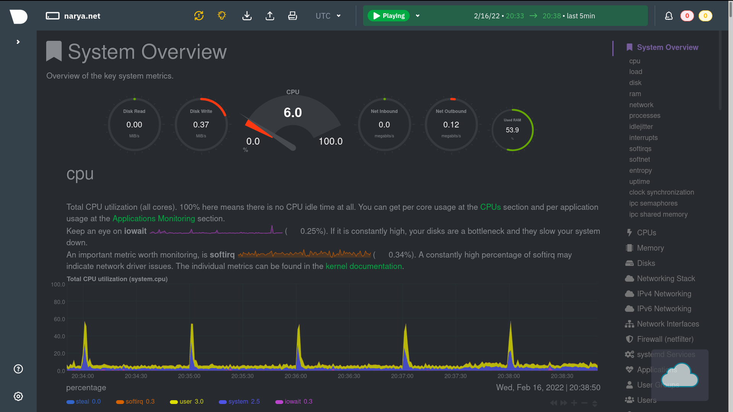733x412 pixels.
Task: Click the upload snapshot icon
Action: point(270,16)
